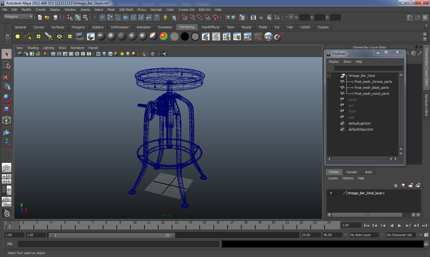The height and width of the screenshot is (257, 430).
Task: Open viewport Shading menu
Action: [33, 48]
